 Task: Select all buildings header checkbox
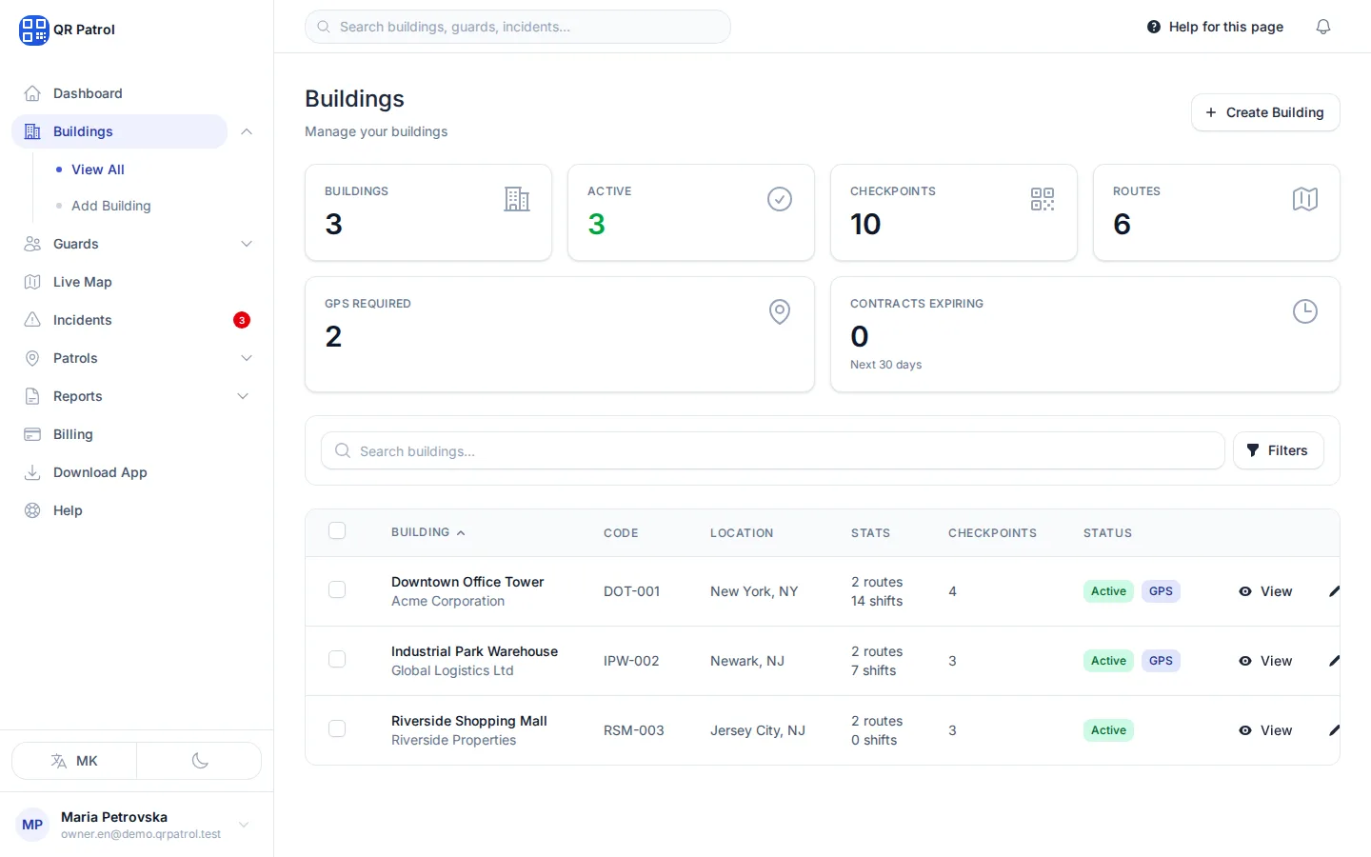tap(337, 531)
